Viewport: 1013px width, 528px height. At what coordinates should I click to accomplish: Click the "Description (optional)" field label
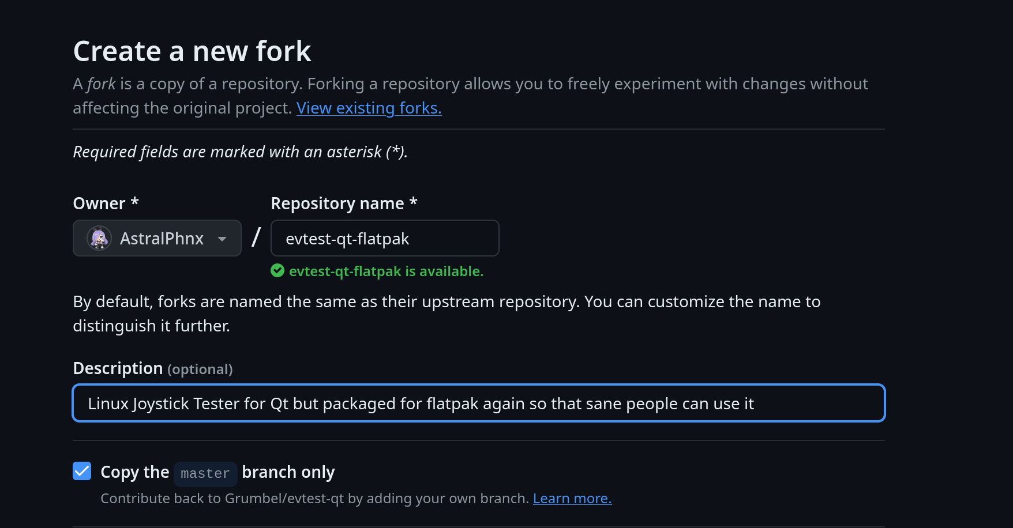152,368
